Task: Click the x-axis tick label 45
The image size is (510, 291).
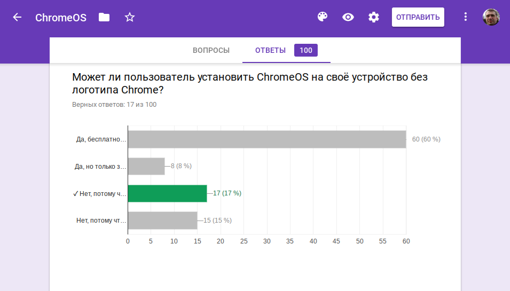Action: click(x=336, y=241)
